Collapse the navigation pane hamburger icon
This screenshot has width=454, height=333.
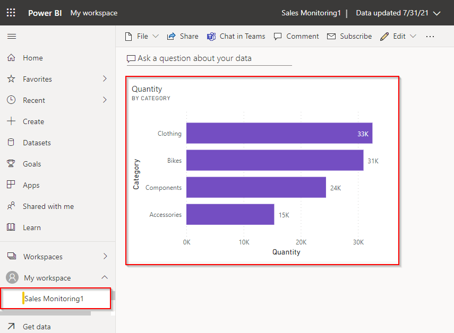point(11,36)
